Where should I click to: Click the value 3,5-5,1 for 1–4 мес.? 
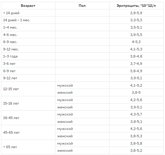point(136,27)
